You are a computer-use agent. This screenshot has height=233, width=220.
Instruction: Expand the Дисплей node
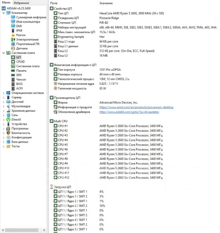[x=4, y=102]
